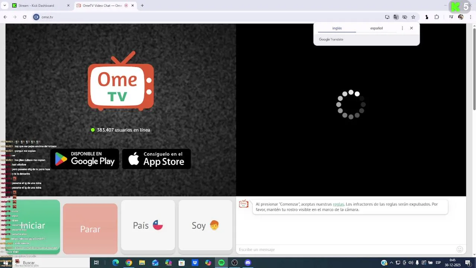The image size is (476, 268).
Task: Click the install app icon in the address bar
Action: coord(387,17)
